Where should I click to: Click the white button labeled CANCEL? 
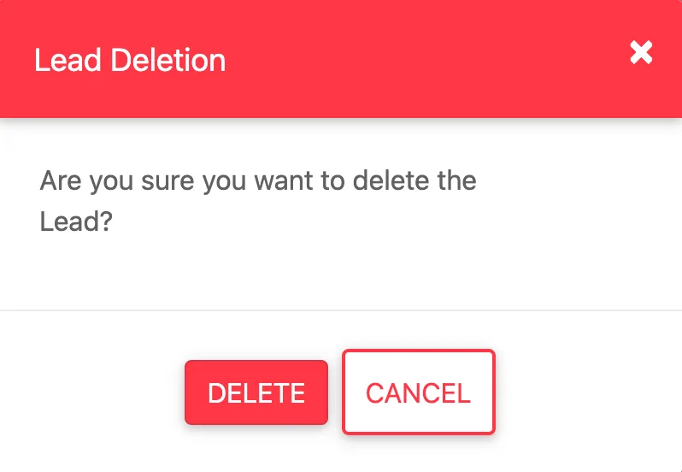(419, 392)
